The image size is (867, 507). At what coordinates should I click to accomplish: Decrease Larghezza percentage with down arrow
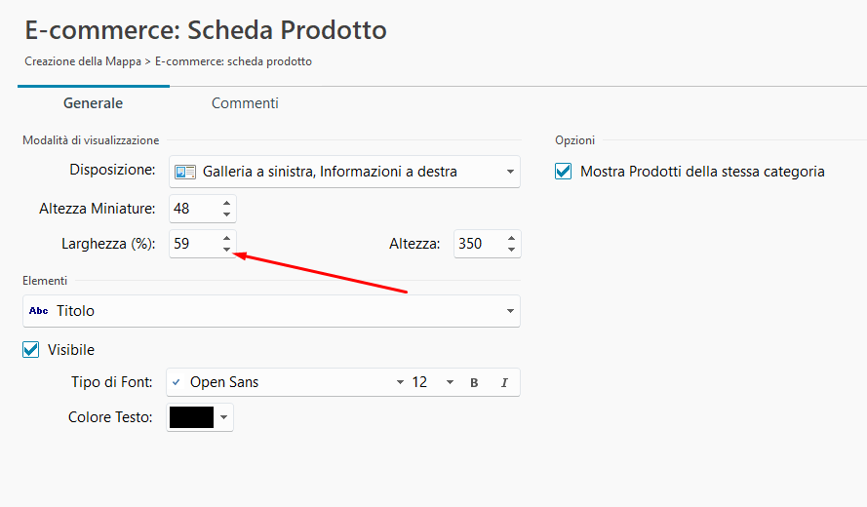coord(226,250)
